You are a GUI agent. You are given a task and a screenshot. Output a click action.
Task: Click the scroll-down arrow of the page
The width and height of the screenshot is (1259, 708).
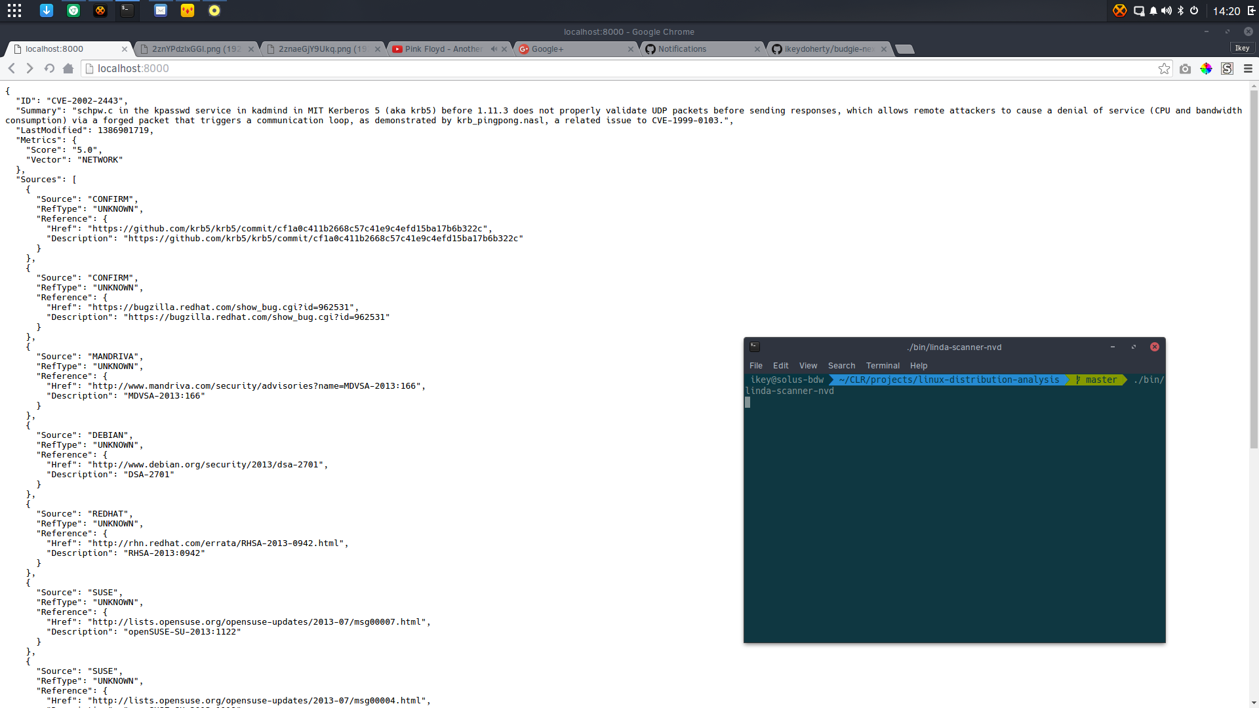(1254, 703)
